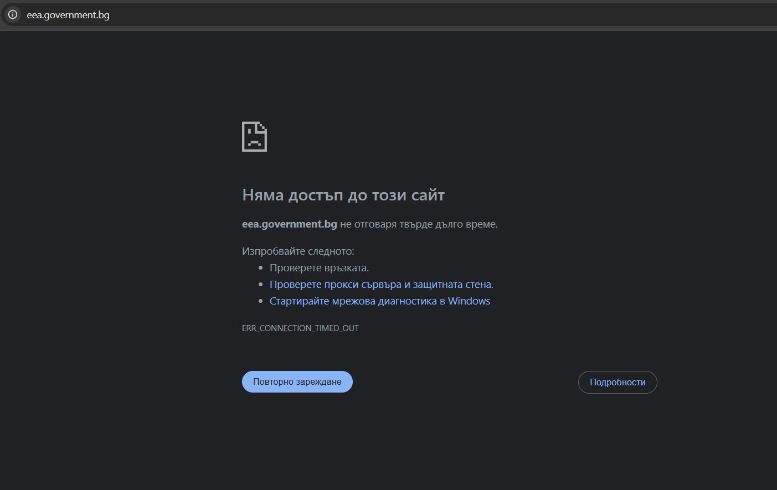Click the text "не отговаря твърде дълго време"
The image size is (777, 490).
(418, 224)
